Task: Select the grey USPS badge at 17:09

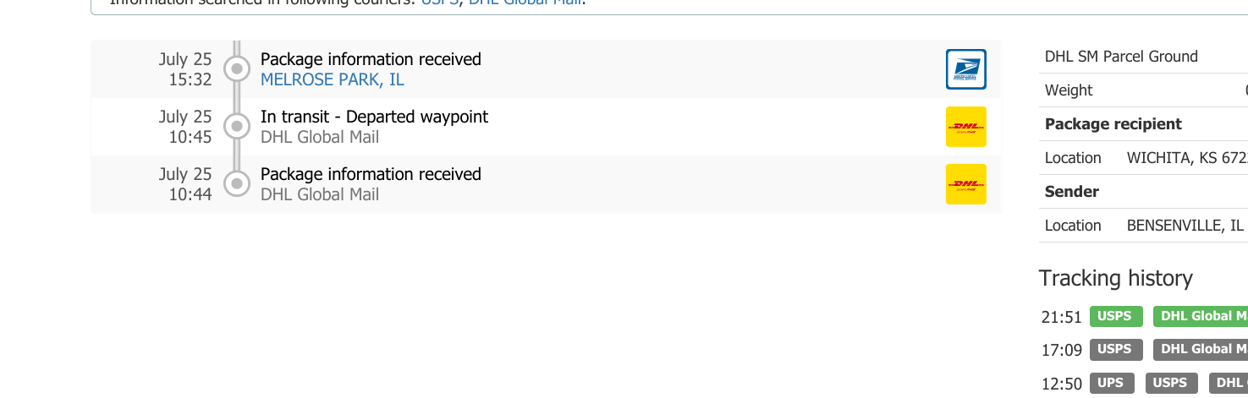Action: pyautogui.click(x=1115, y=349)
